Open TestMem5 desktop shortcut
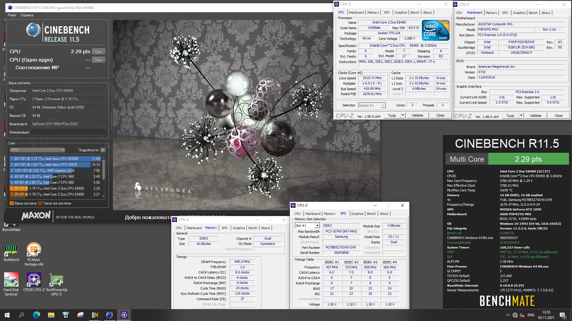This screenshot has width=572, height=321. click(11, 253)
